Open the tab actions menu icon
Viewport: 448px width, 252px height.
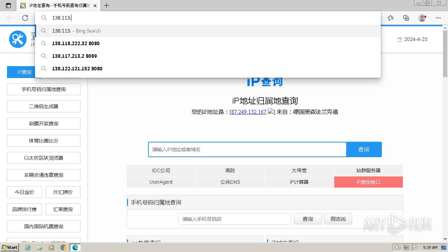[x=8, y=6]
